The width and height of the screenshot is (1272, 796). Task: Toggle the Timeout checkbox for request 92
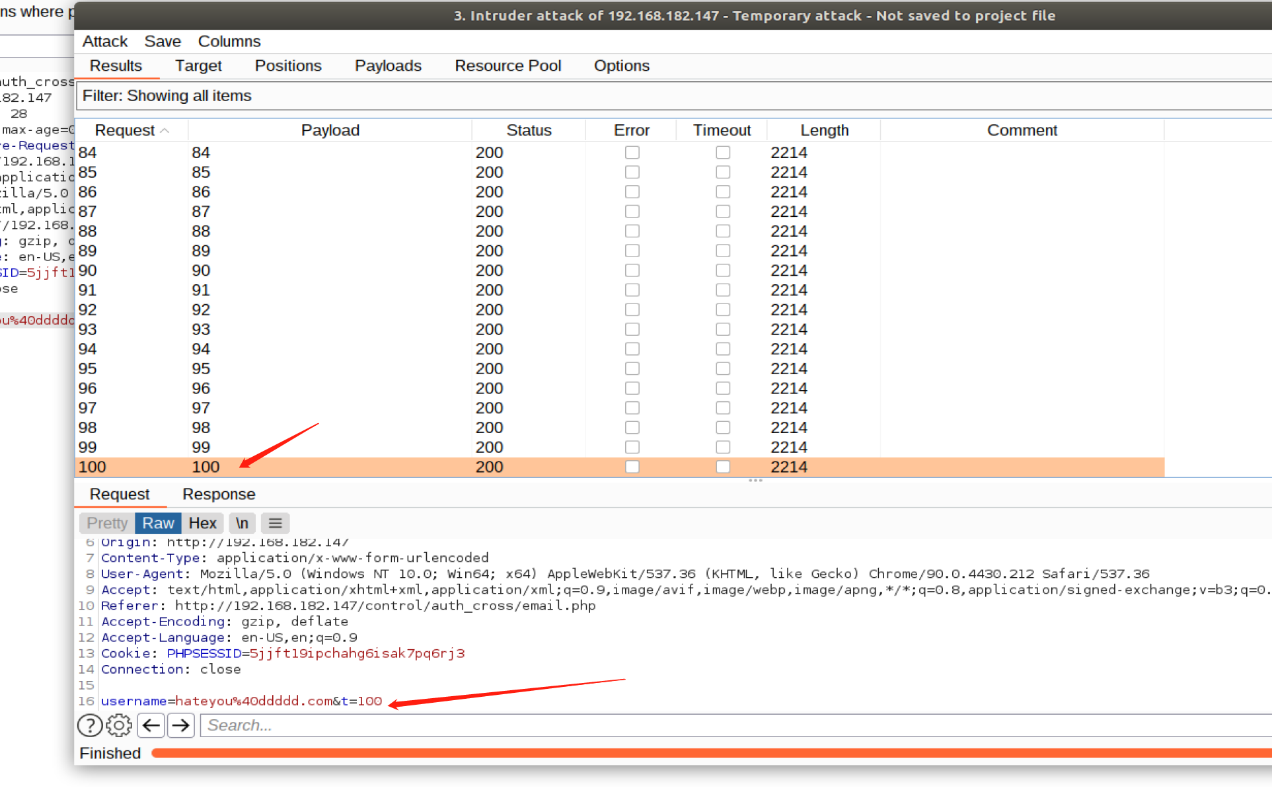tap(723, 309)
